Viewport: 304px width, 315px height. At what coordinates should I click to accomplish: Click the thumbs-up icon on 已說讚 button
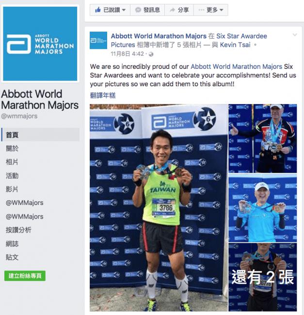coord(97,10)
